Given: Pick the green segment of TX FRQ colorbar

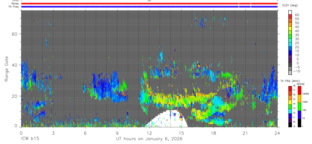Looking at the screenshot, I should [290, 107].
